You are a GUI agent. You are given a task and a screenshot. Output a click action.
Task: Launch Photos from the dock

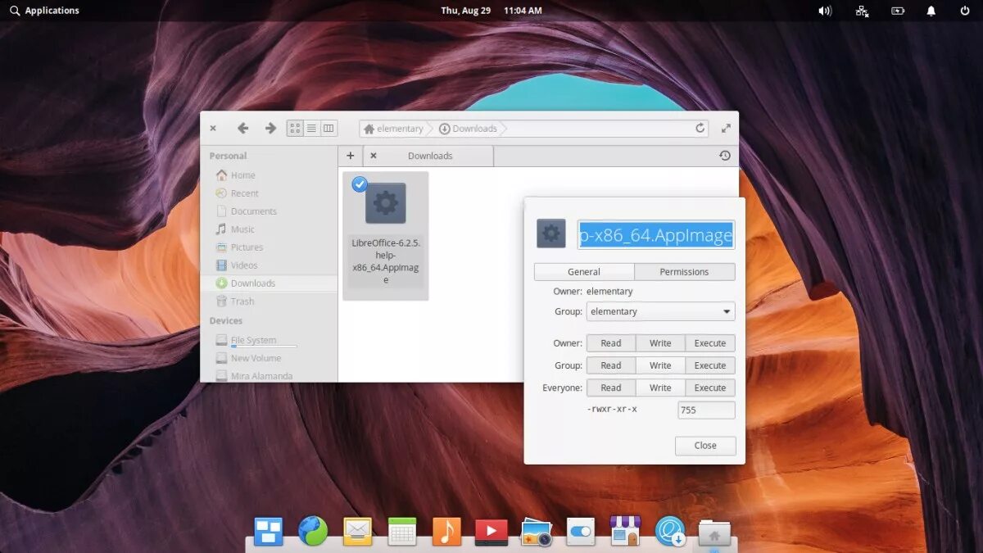tap(537, 532)
